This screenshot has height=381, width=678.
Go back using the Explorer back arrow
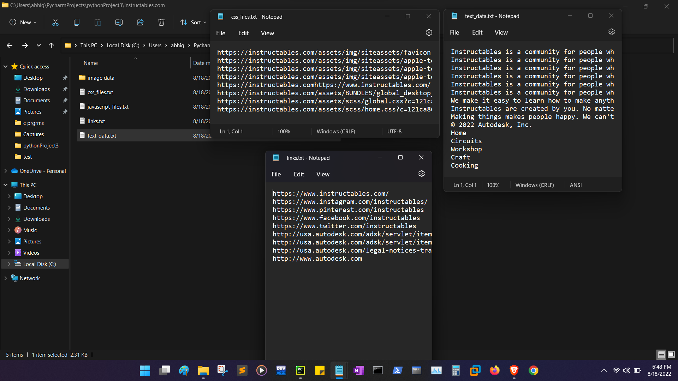(10, 45)
